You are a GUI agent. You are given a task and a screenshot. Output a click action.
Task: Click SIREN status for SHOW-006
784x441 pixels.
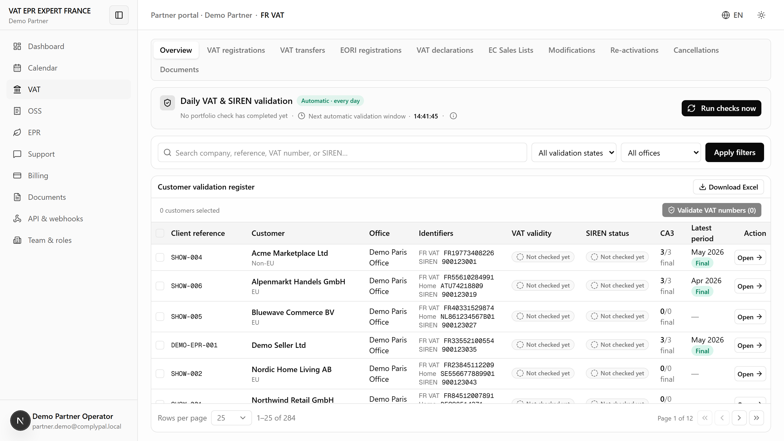tap(617, 285)
